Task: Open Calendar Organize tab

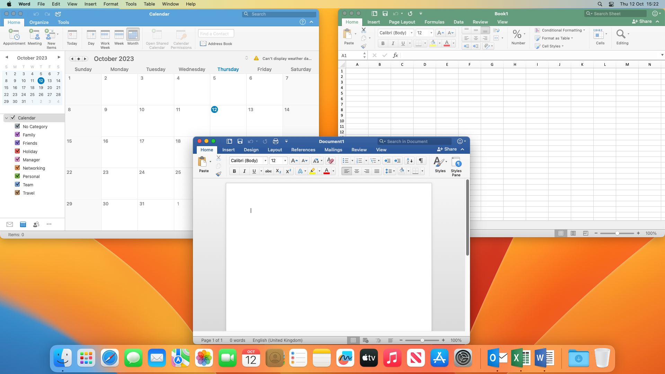Action: pyautogui.click(x=39, y=22)
